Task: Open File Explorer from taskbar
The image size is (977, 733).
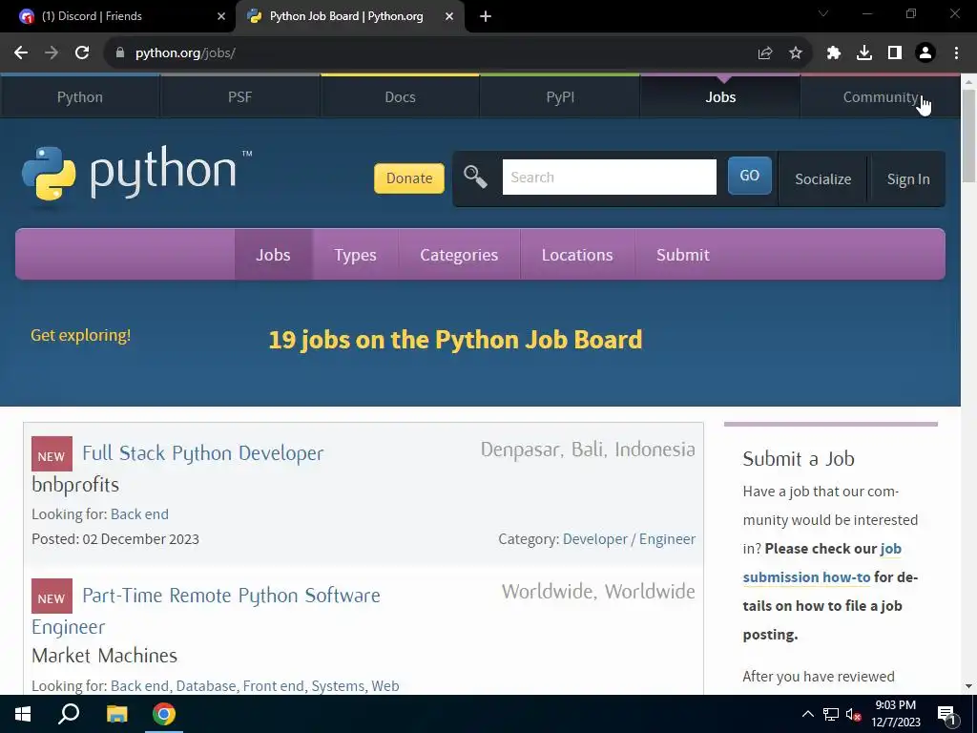Action: tap(116, 714)
